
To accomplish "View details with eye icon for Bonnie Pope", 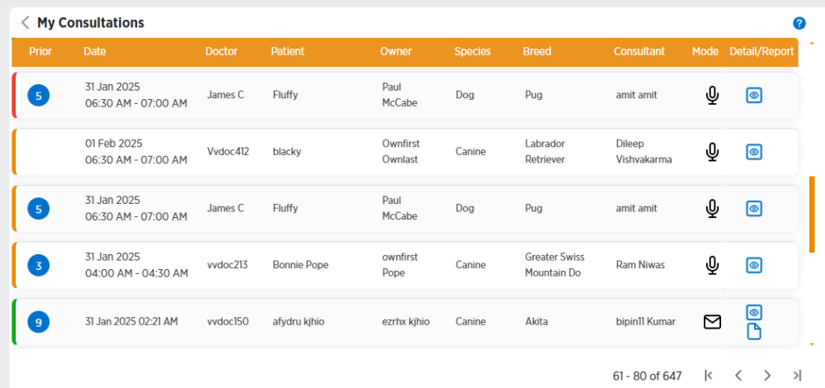I will pos(754,265).
